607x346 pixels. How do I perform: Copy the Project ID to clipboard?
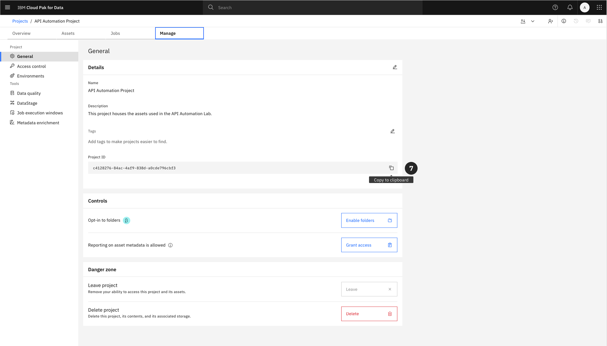(391, 168)
